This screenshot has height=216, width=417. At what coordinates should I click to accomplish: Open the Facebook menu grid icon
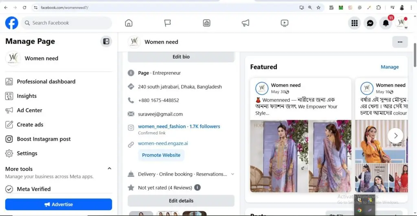[x=355, y=23]
